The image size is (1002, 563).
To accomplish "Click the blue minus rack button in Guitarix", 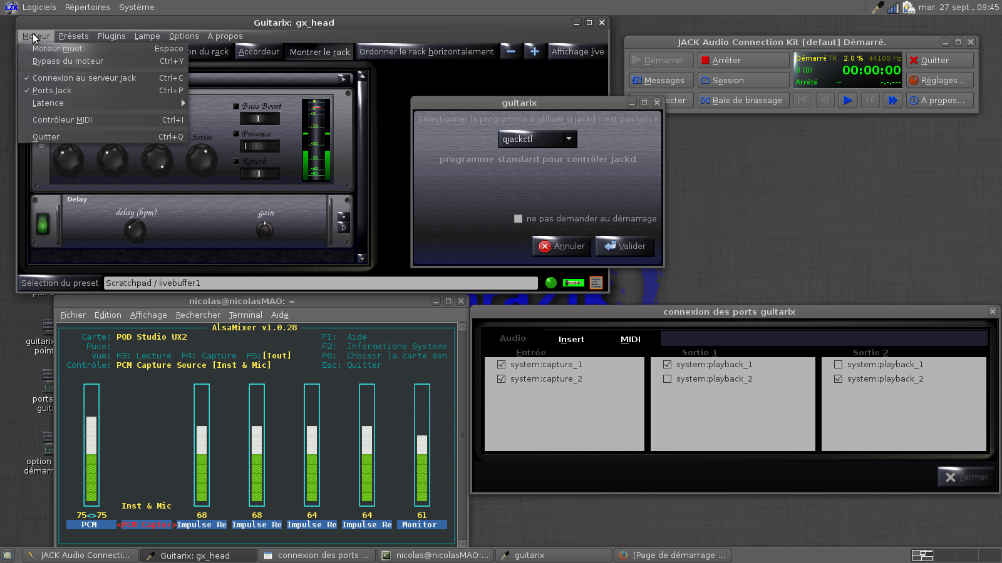I will pyautogui.click(x=511, y=51).
